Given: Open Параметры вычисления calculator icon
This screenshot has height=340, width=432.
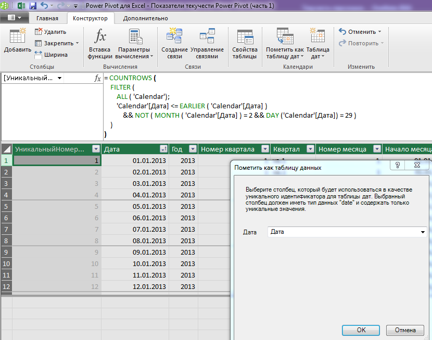Looking at the screenshot, I should pyautogui.click(x=135, y=36).
